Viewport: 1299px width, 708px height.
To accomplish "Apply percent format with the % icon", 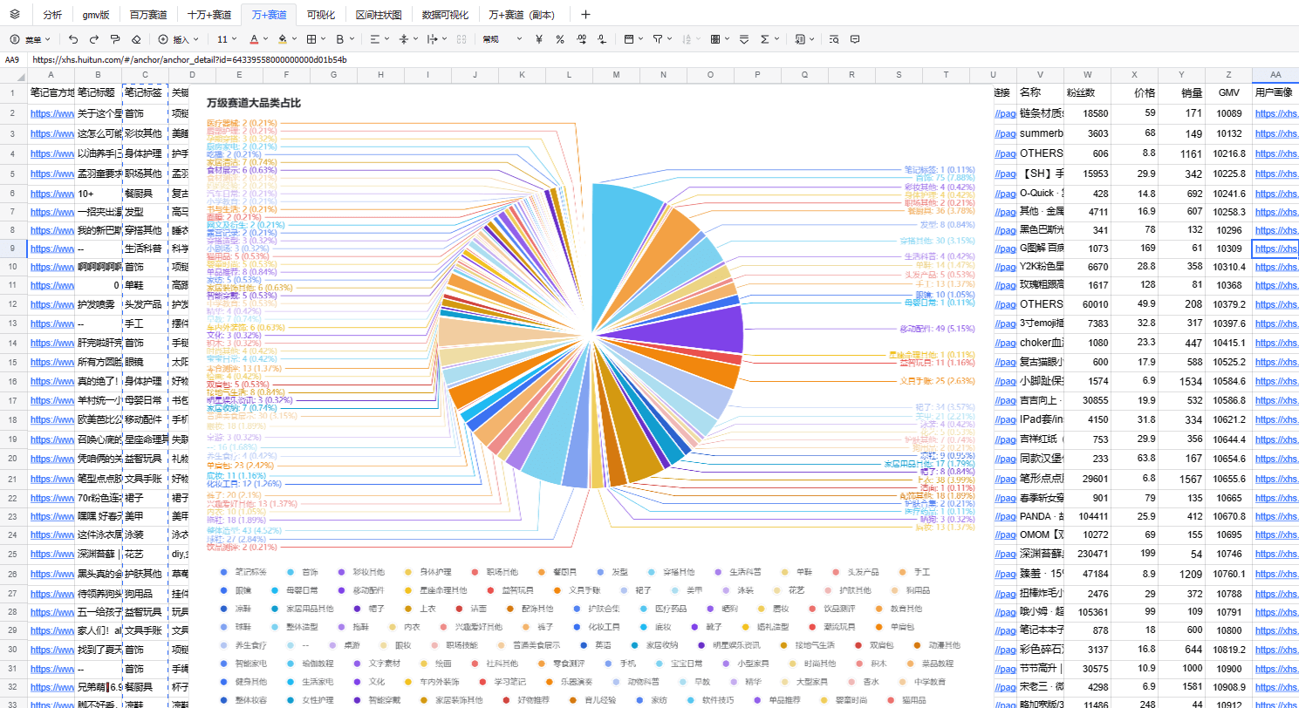I will click(x=560, y=39).
